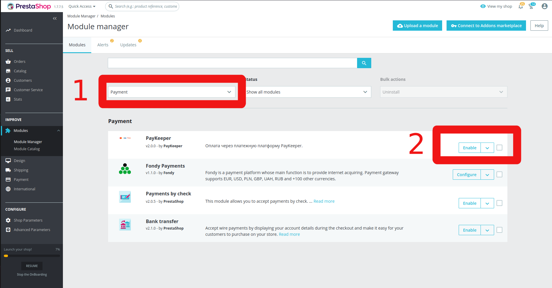Click the notifications bell icon

[520, 6]
